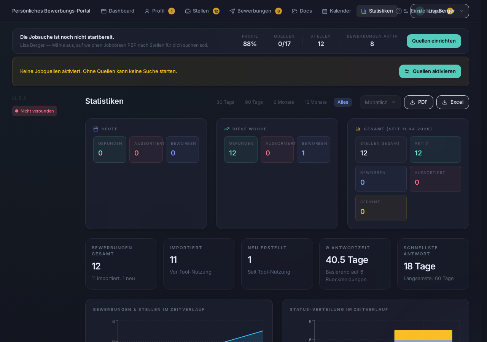Open the Stellen tab
This screenshot has width=487, height=342.
pos(202,11)
